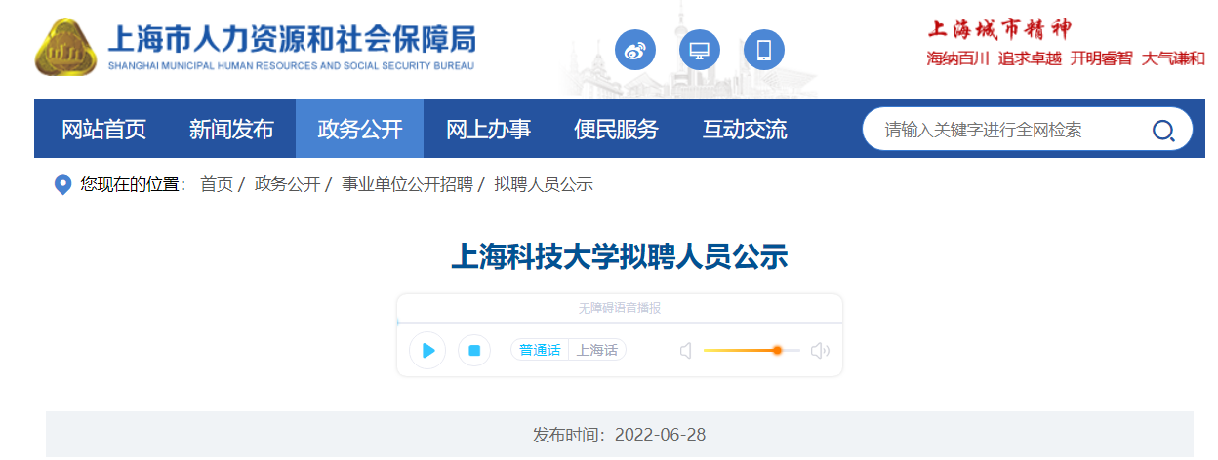Open the 新闻发布 menu
Image resolution: width=1218 pixels, height=460 pixels.
click(x=231, y=130)
